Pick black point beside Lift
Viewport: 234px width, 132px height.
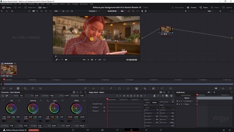(4, 101)
